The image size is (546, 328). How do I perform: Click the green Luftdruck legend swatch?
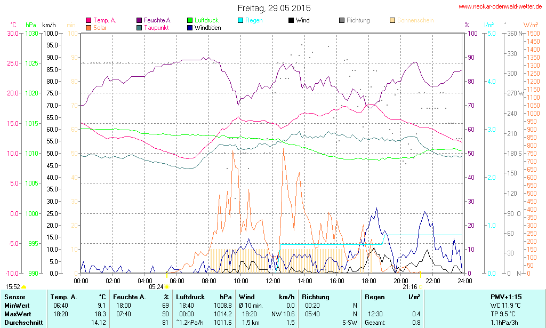point(190,21)
